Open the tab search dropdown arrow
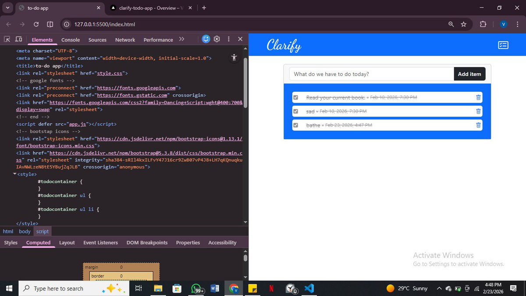This screenshot has width=526, height=296. pyautogui.click(x=7, y=8)
